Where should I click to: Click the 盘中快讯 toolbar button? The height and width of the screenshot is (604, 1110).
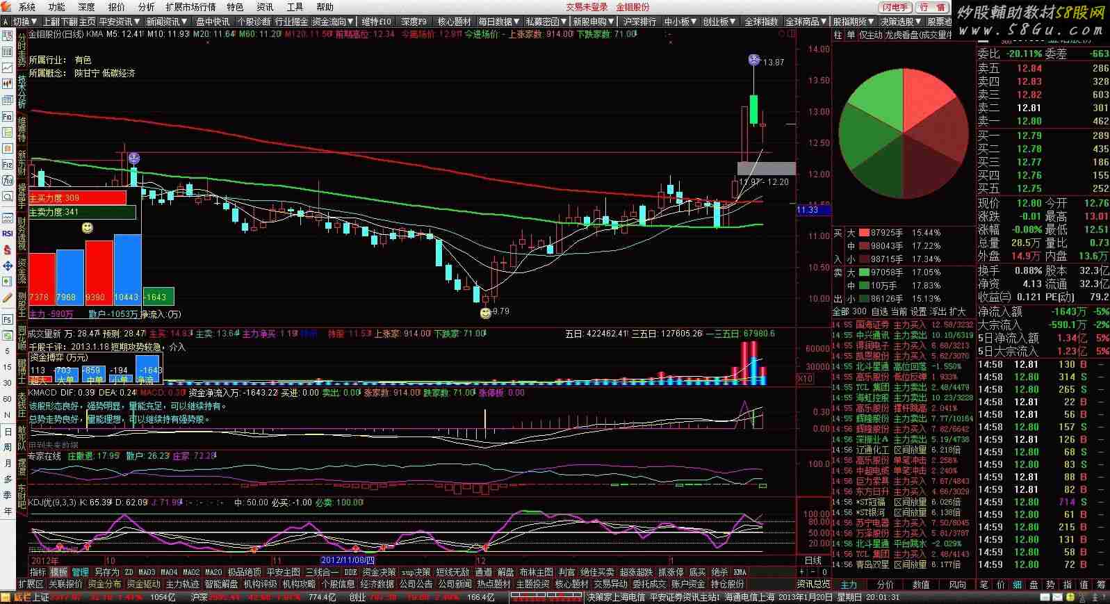(x=213, y=22)
